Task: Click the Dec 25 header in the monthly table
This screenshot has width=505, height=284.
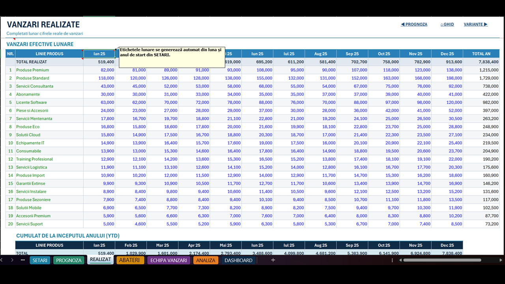Action: tap(447, 54)
